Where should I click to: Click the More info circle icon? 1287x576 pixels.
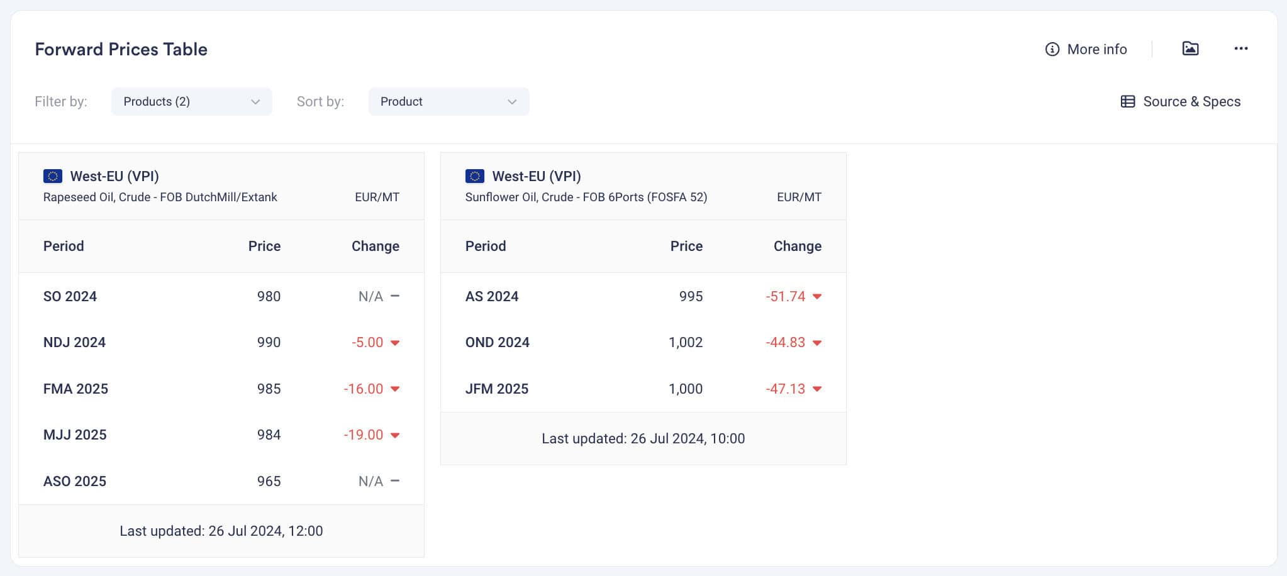(1052, 49)
